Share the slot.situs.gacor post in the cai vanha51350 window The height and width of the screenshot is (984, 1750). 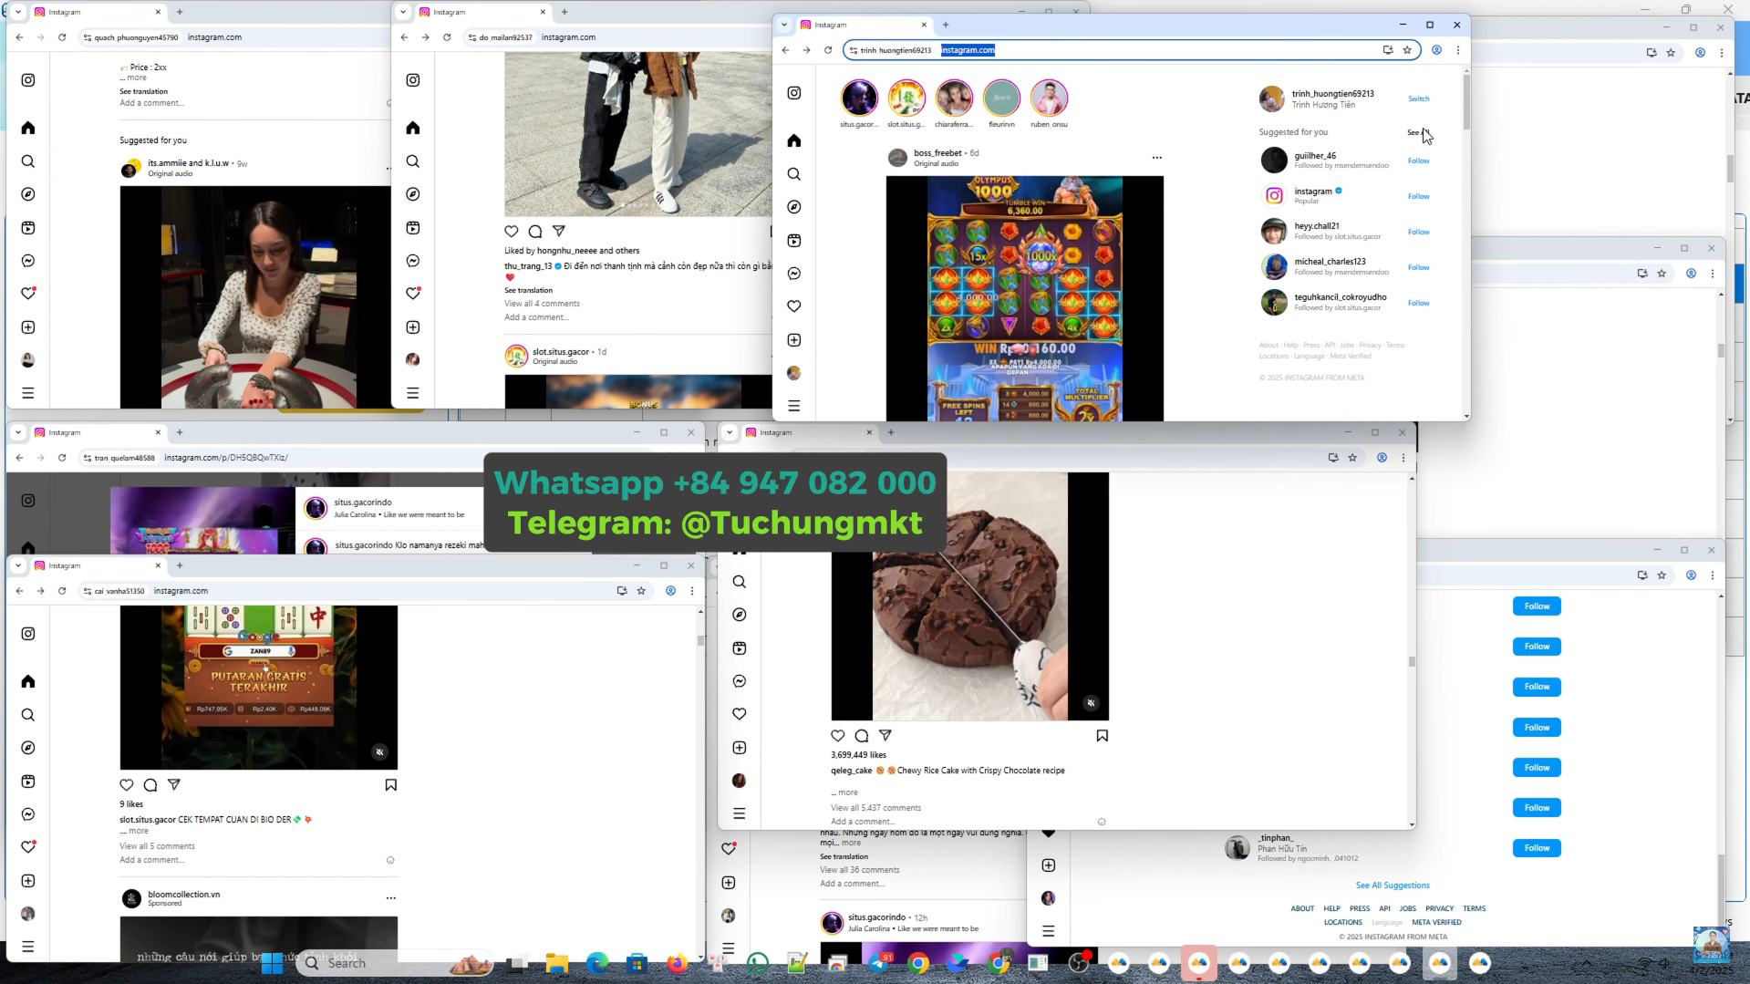[174, 785]
